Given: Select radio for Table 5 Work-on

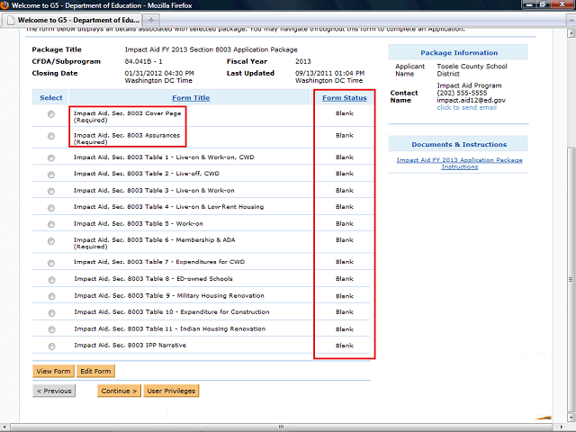Looking at the screenshot, I should click(51, 224).
